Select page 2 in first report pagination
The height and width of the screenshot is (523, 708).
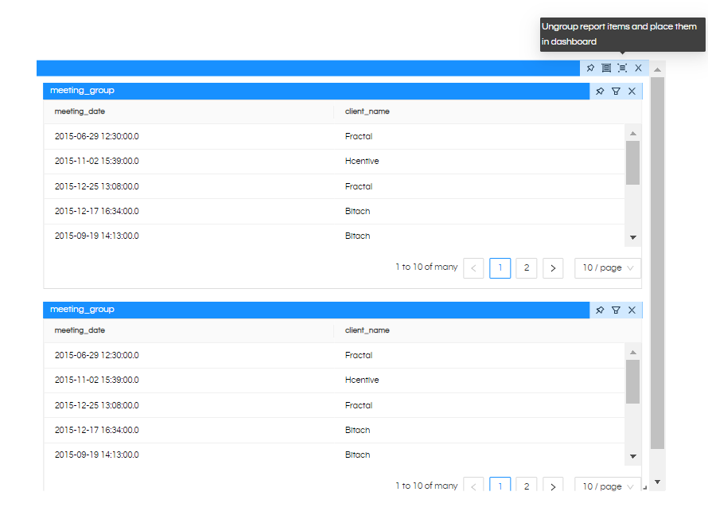point(527,268)
